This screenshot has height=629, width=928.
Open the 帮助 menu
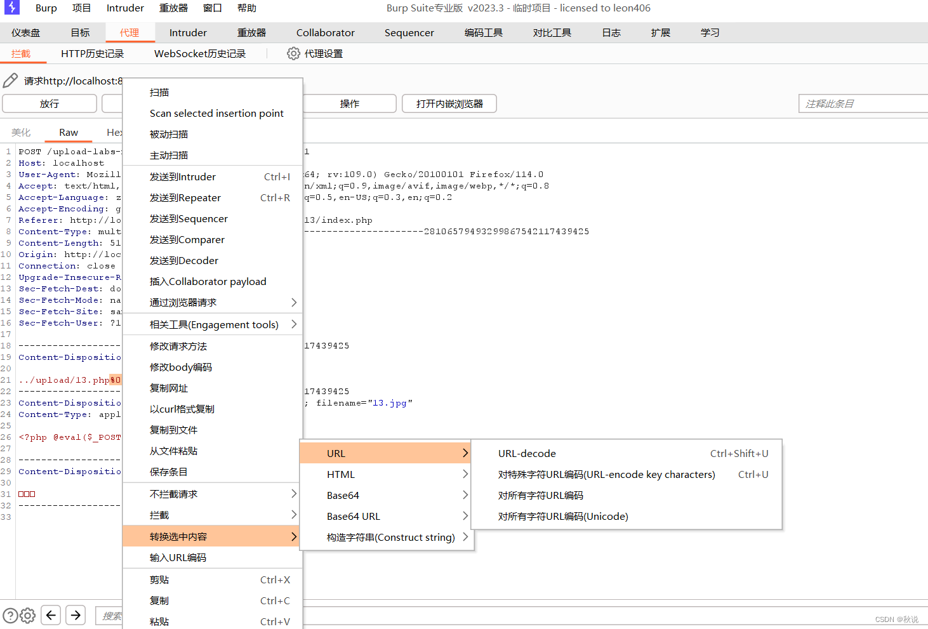pyautogui.click(x=247, y=8)
